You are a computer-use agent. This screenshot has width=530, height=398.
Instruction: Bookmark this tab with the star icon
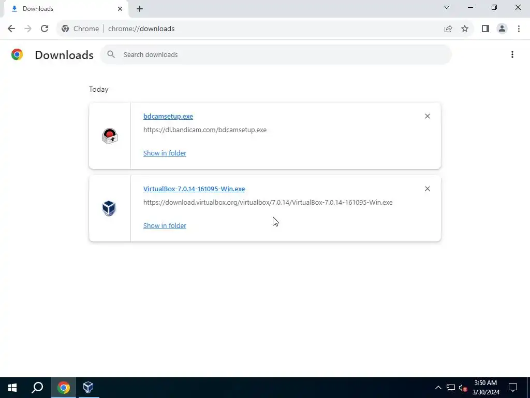click(465, 29)
